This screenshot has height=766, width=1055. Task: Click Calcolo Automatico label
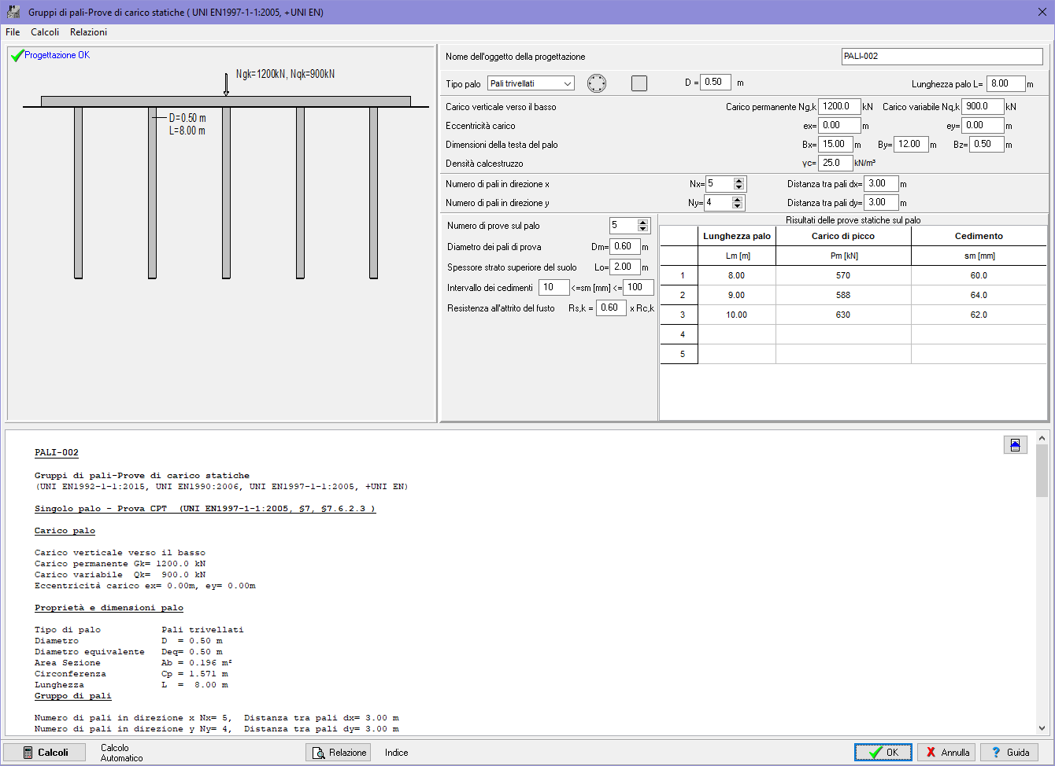[x=122, y=753]
